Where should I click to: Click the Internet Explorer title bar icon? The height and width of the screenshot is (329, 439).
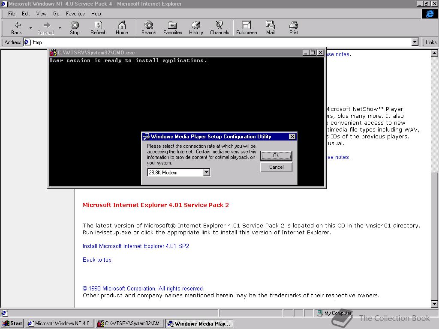(x=4, y=3)
